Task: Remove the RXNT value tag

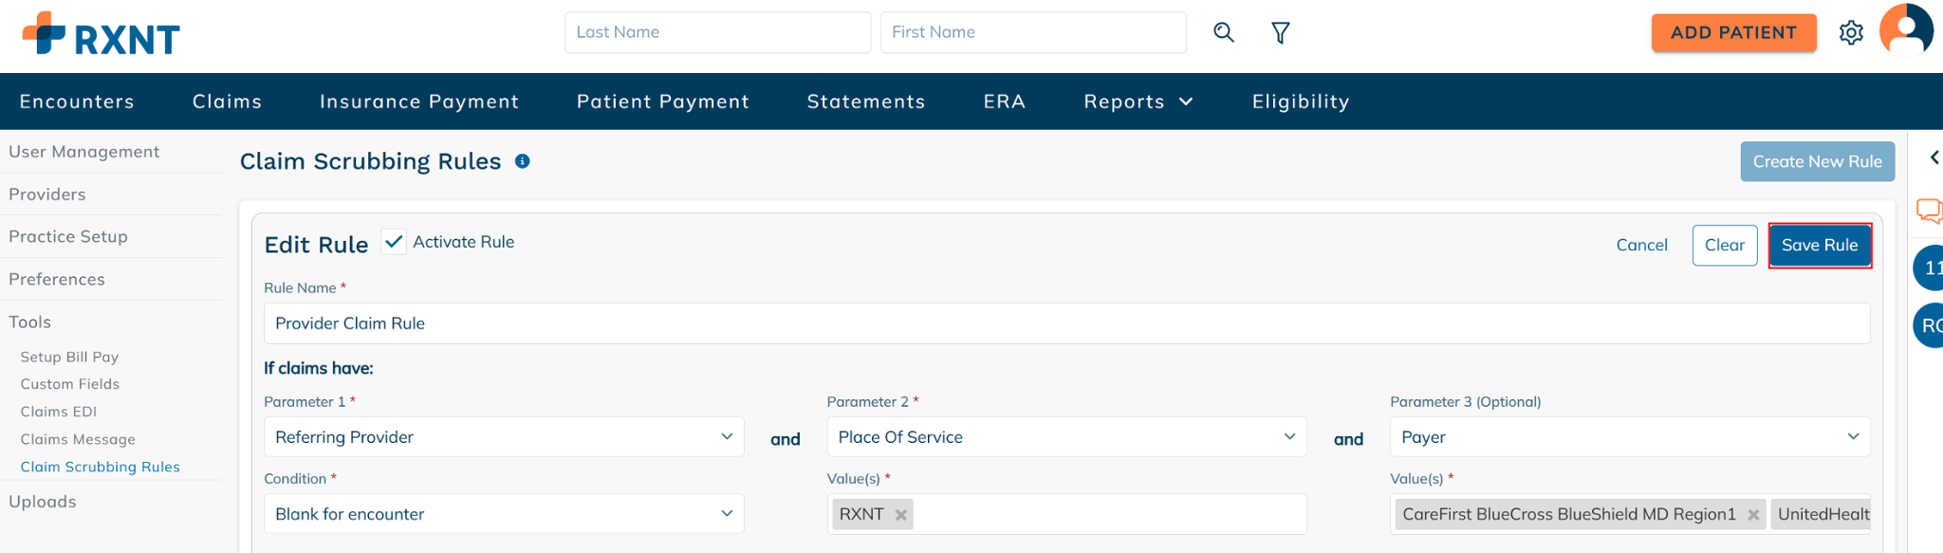Action: (x=901, y=515)
